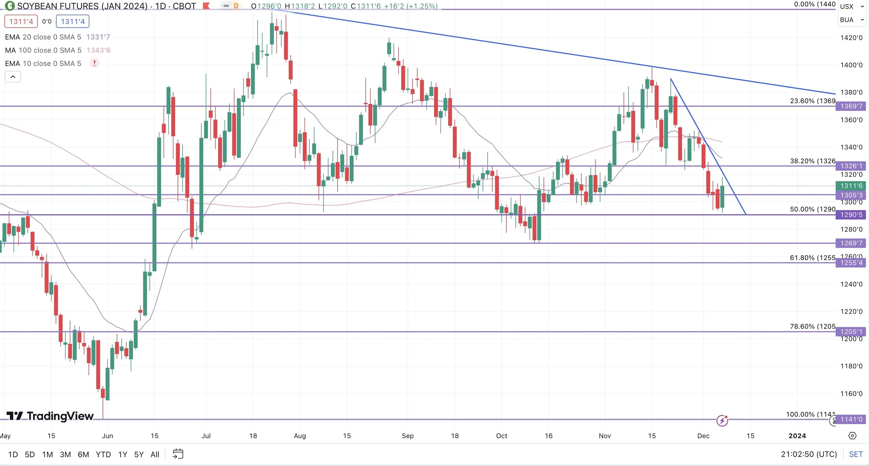The height and width of the screenshot is (466, 869).
Task: Click the SET session button
Action: (x=855, y=455)
